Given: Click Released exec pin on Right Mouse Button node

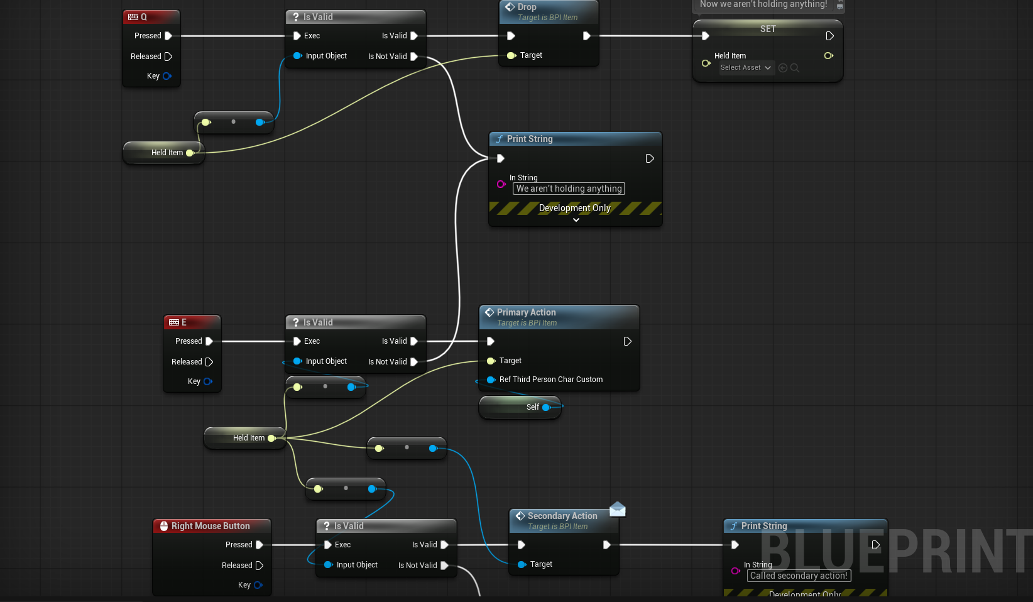Looking at the screenshot, I should point(260,566).
